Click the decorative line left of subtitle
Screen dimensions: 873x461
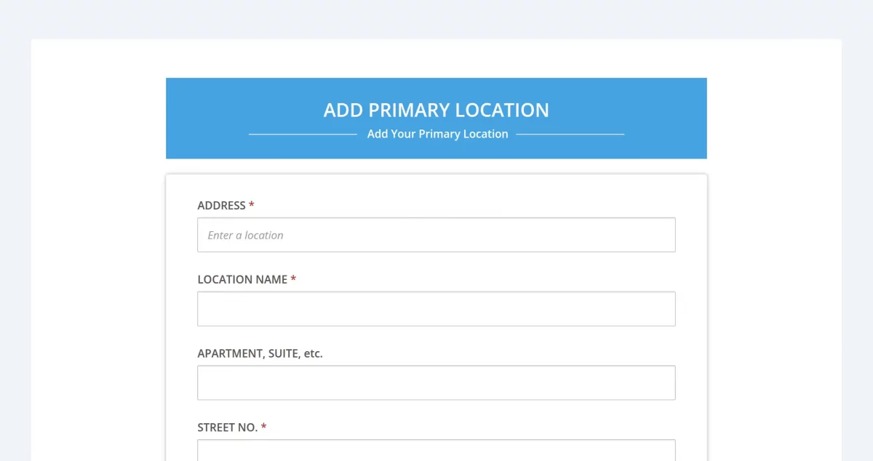302,134
